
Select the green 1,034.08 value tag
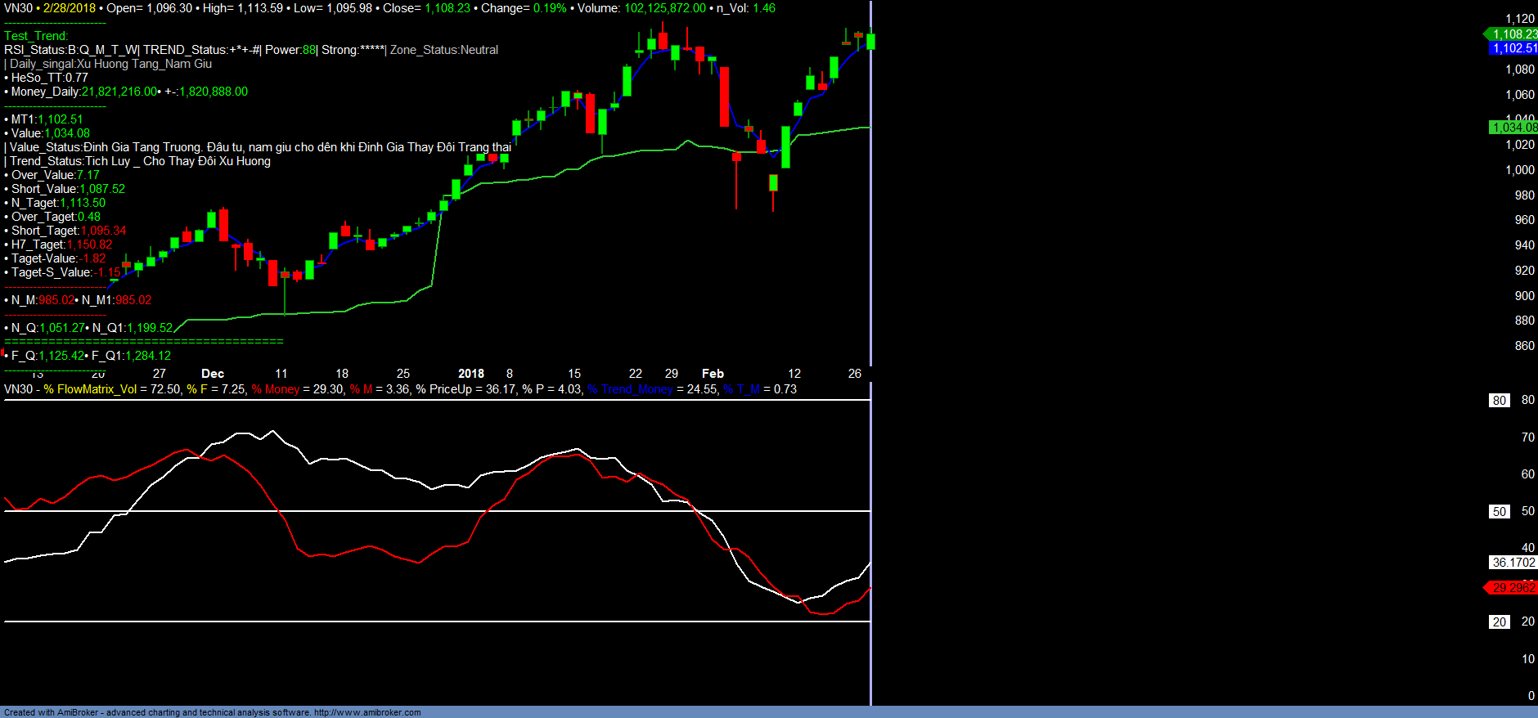1513,127
